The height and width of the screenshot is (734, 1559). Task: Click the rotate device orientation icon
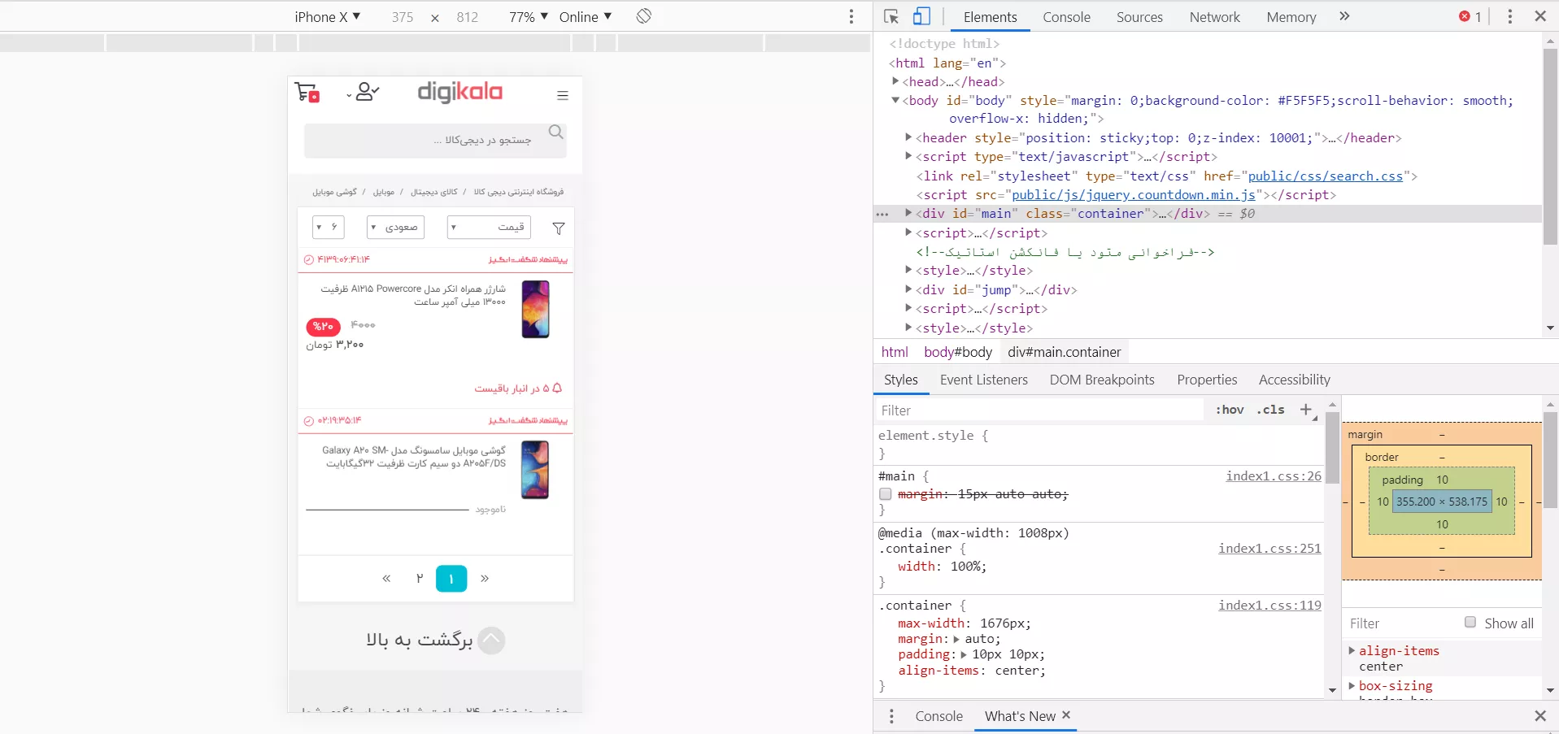pos(644,16)
